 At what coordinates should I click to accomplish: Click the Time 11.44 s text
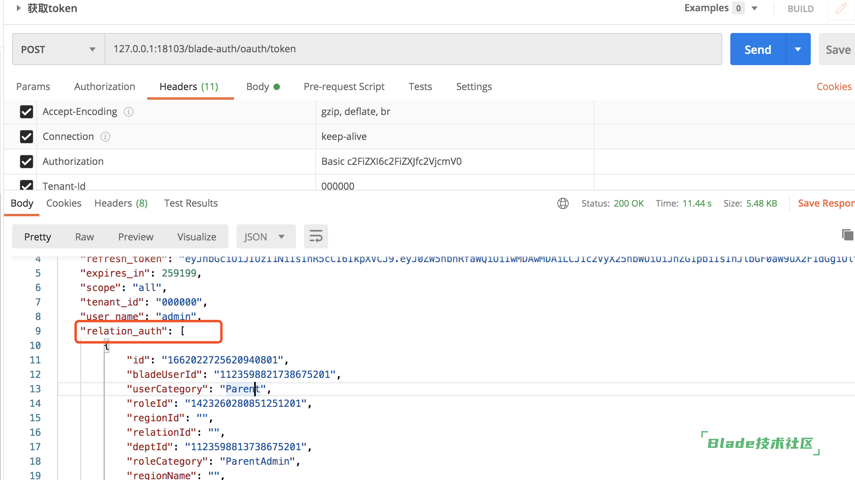tap(683, 203)
